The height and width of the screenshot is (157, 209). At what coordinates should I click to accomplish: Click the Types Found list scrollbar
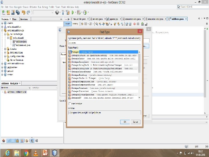click(139, 75)
